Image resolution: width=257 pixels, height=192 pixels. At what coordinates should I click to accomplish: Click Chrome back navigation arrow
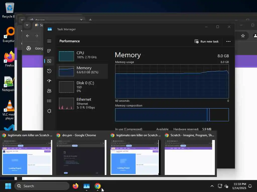click(x=28, y=36)
